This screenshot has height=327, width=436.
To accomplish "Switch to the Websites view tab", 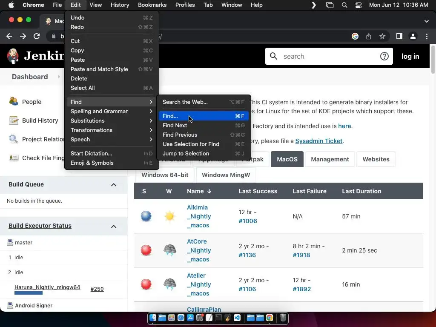I will [x=376, y=159].
